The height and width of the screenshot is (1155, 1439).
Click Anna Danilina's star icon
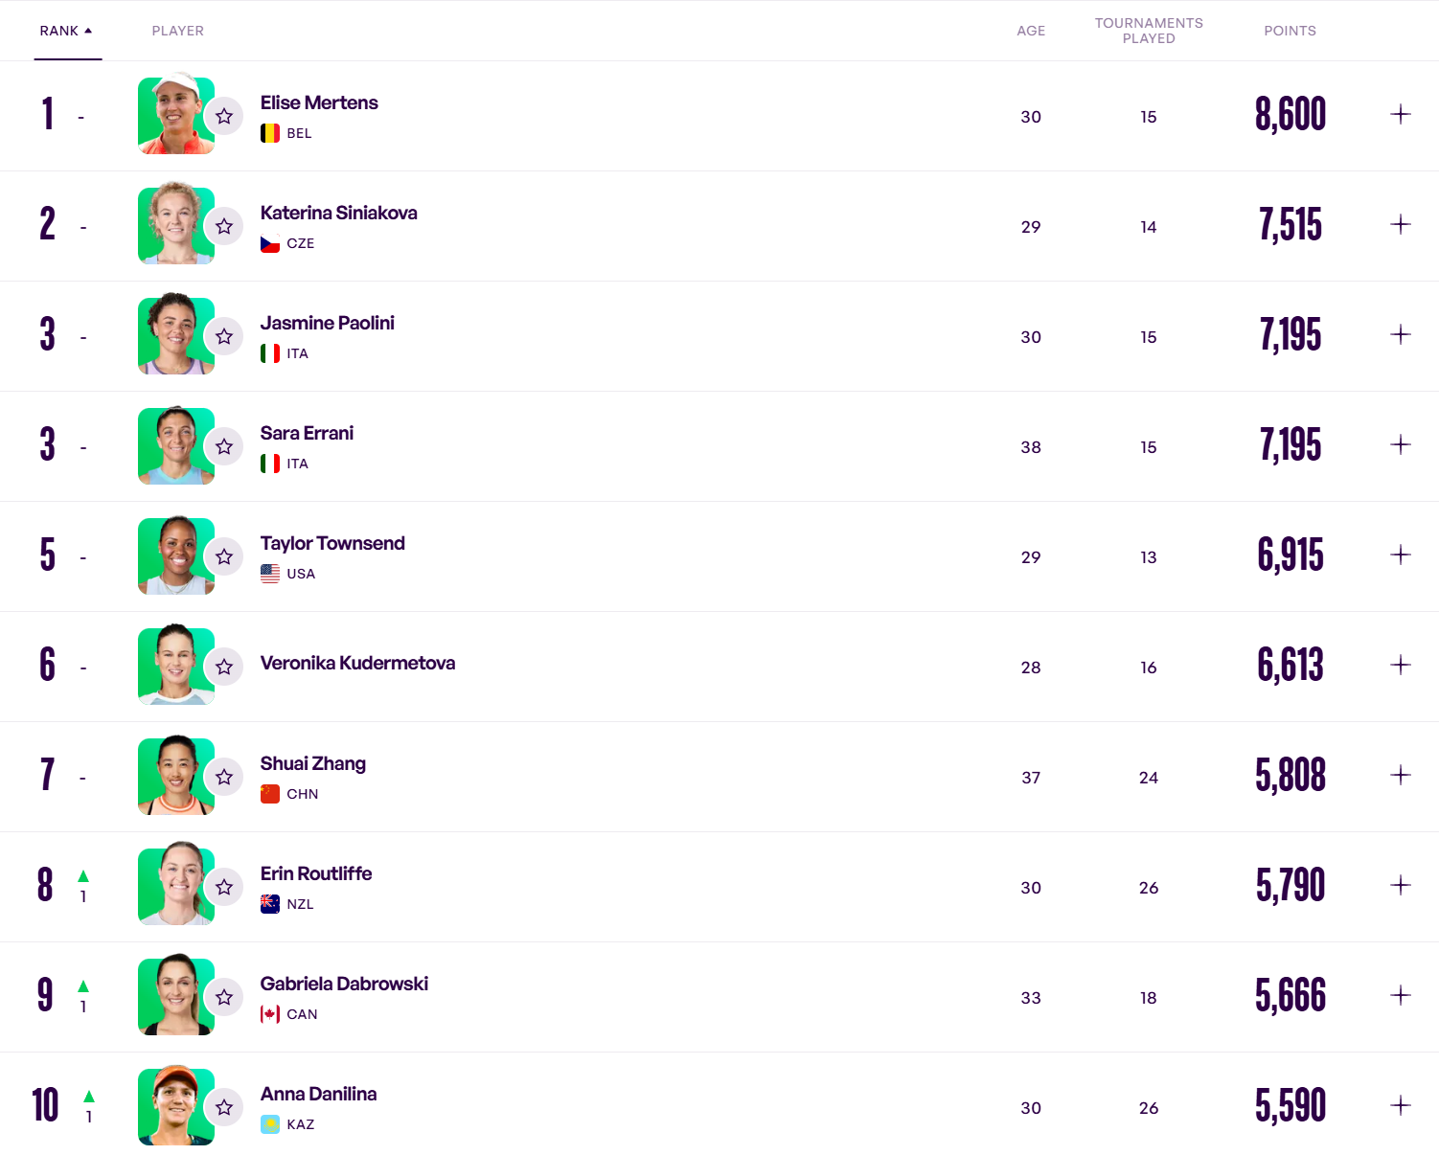tap(224, 1107)
